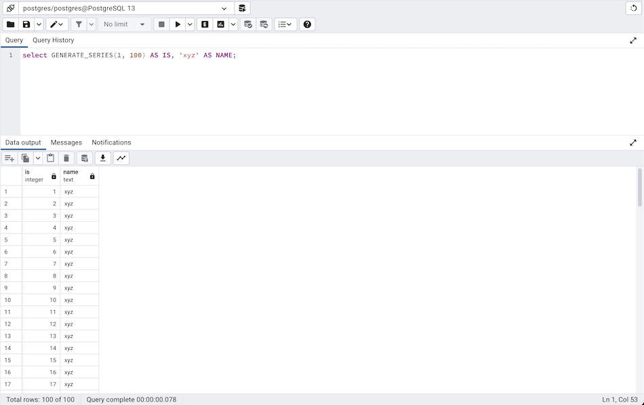Open the Filter options icon

(81, 24)
